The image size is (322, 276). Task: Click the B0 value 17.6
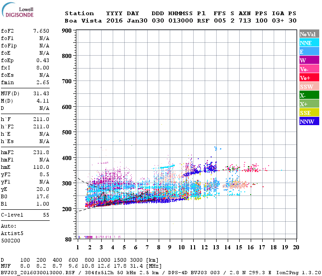(x=43, y=197)
